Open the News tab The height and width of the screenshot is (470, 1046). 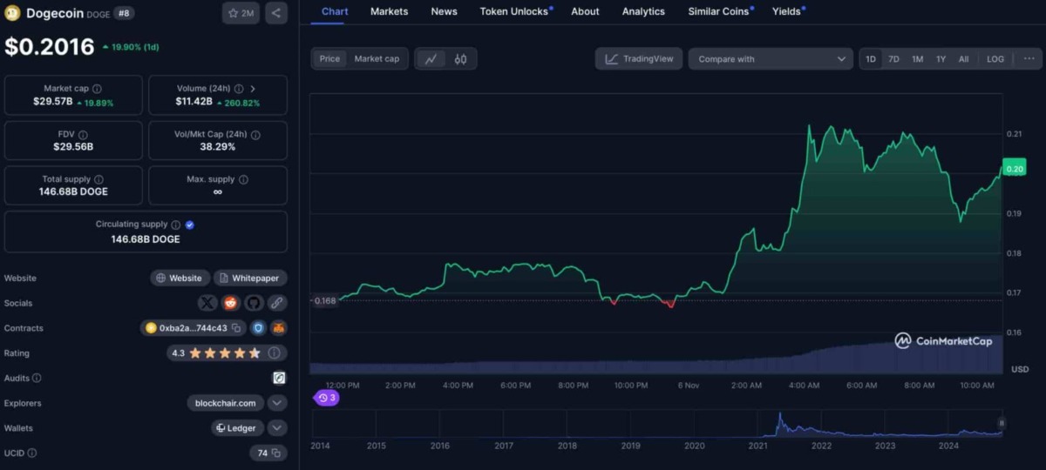(444, 11)
